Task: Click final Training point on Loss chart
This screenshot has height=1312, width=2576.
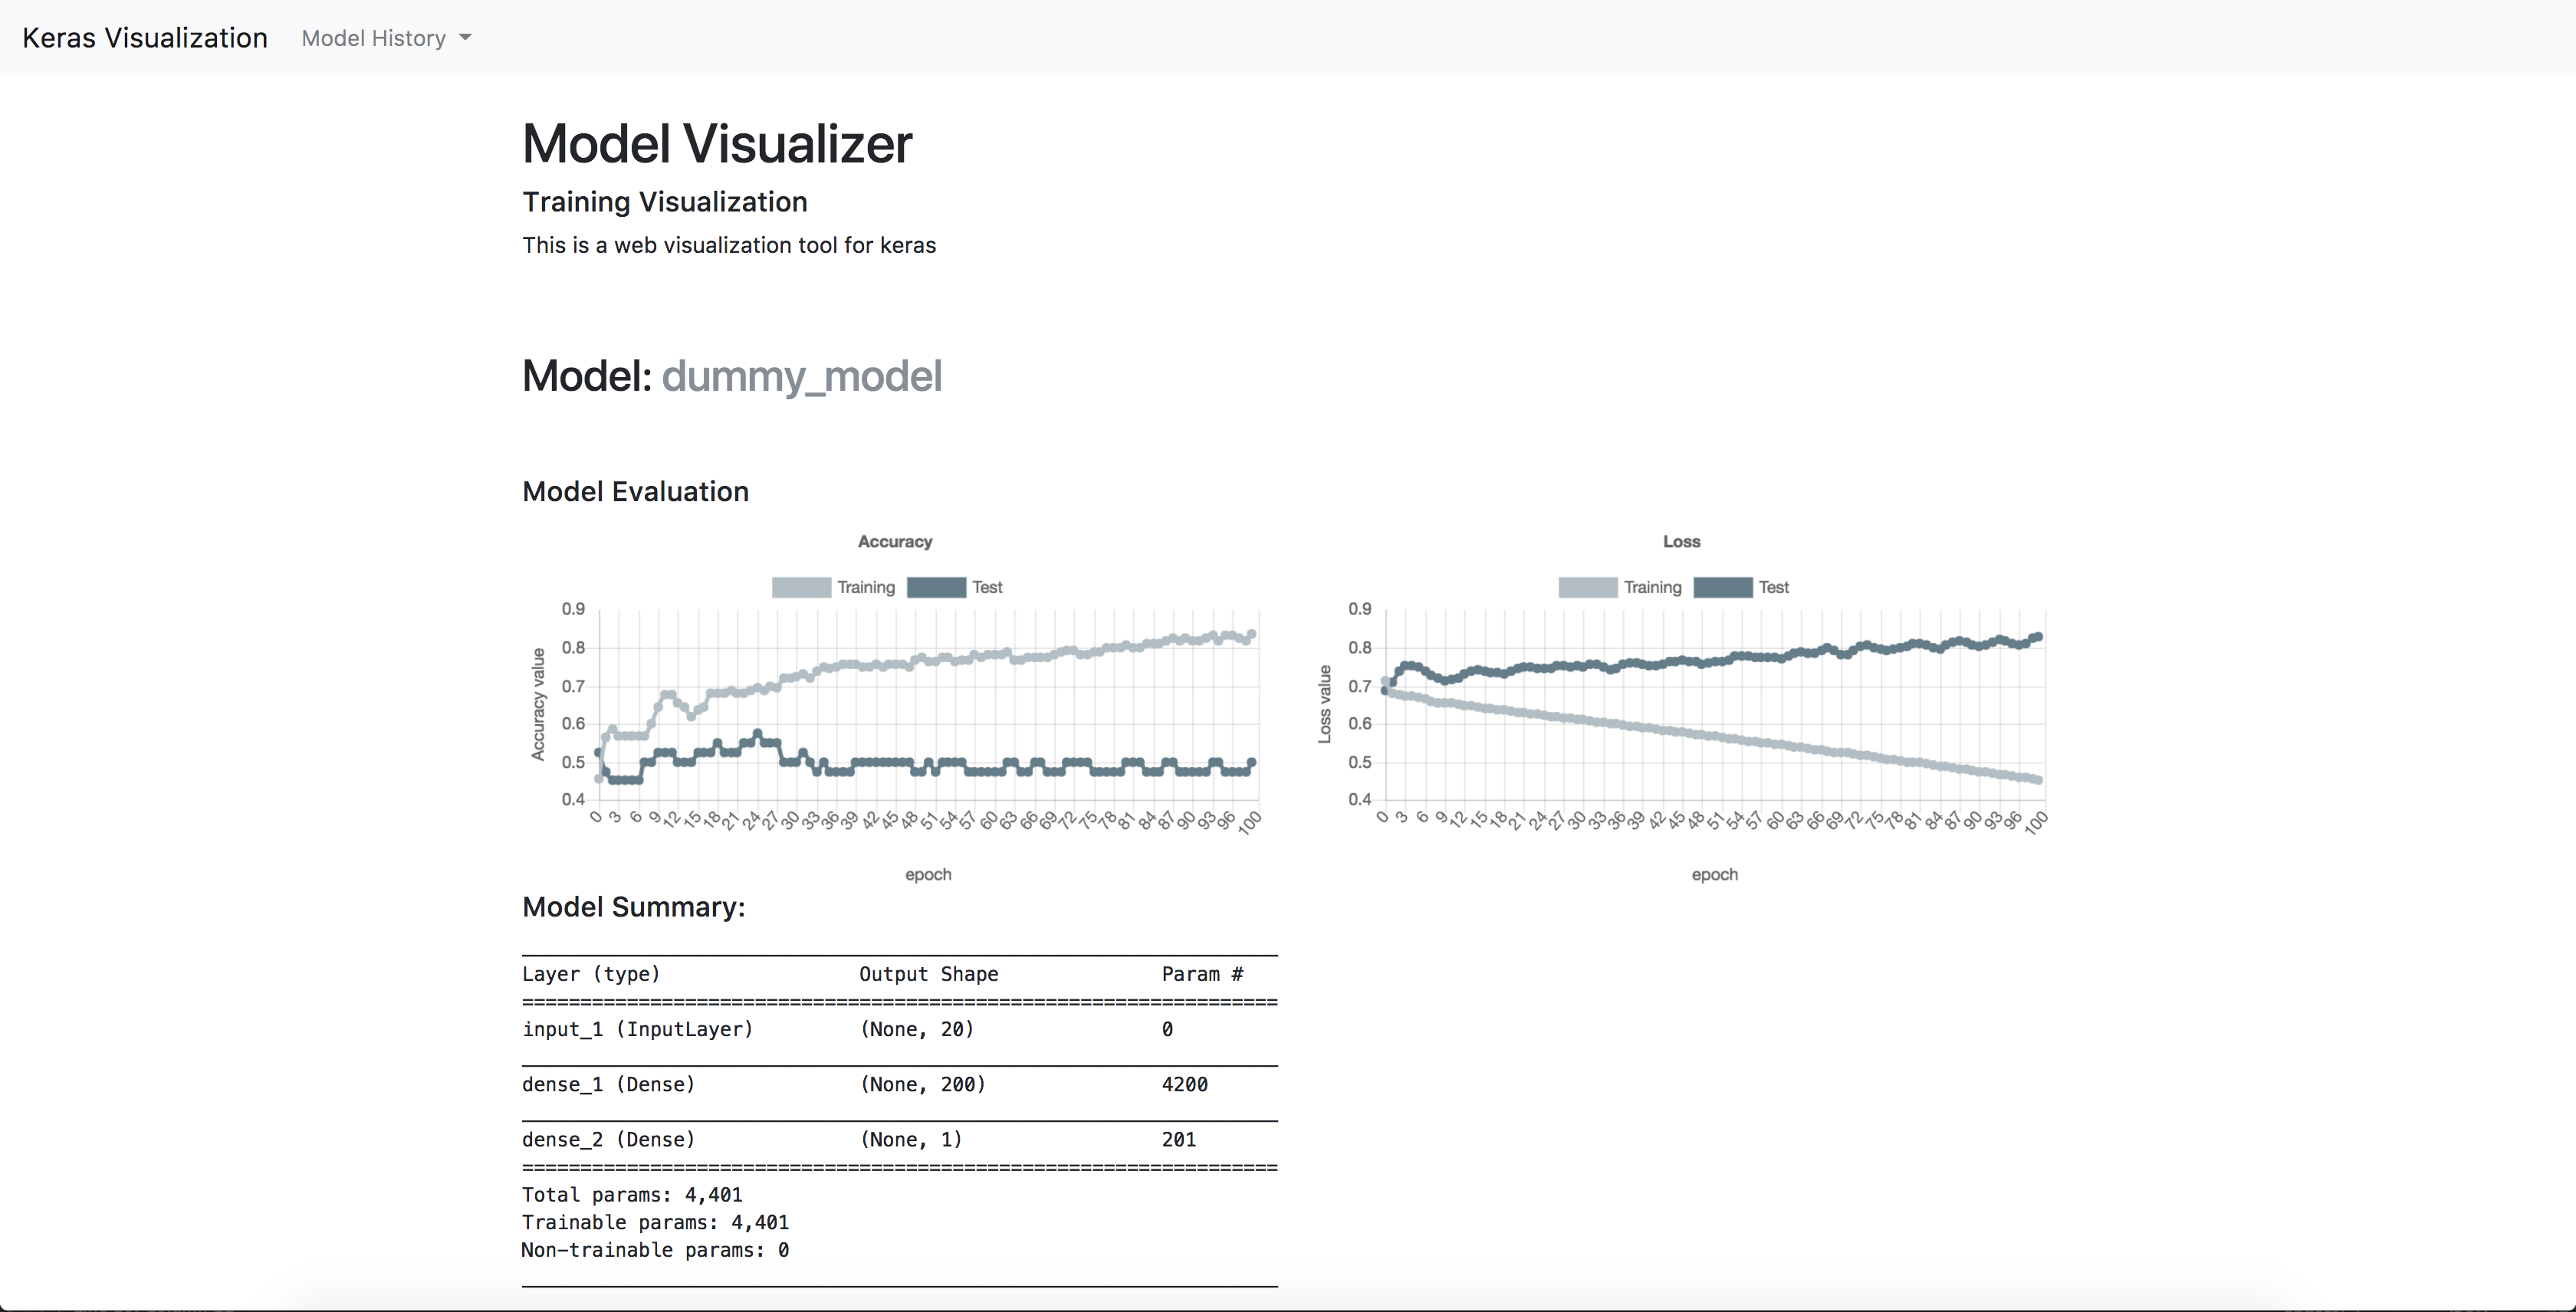Action: point(2037,779)
